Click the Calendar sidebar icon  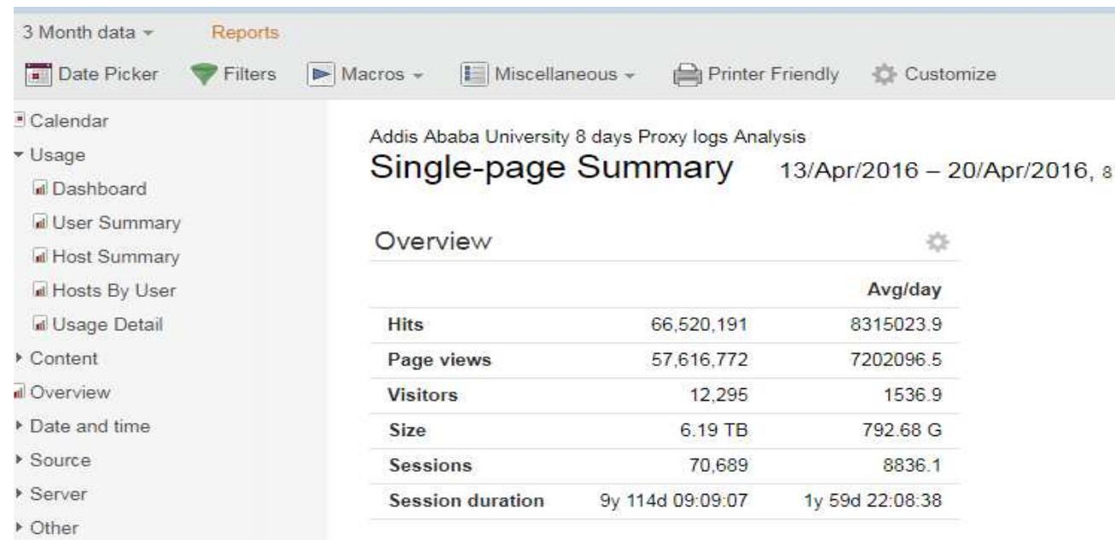pyautogui.click(x=19, y=122)
